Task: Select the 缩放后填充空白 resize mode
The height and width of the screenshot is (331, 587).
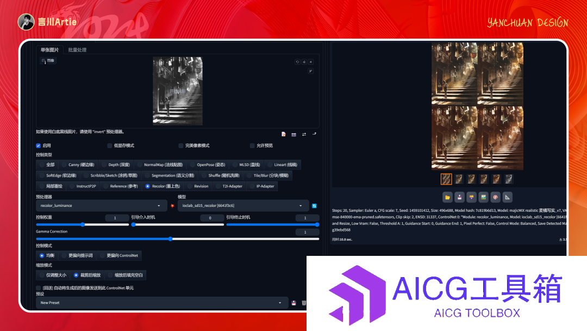Action: [126, 275]
